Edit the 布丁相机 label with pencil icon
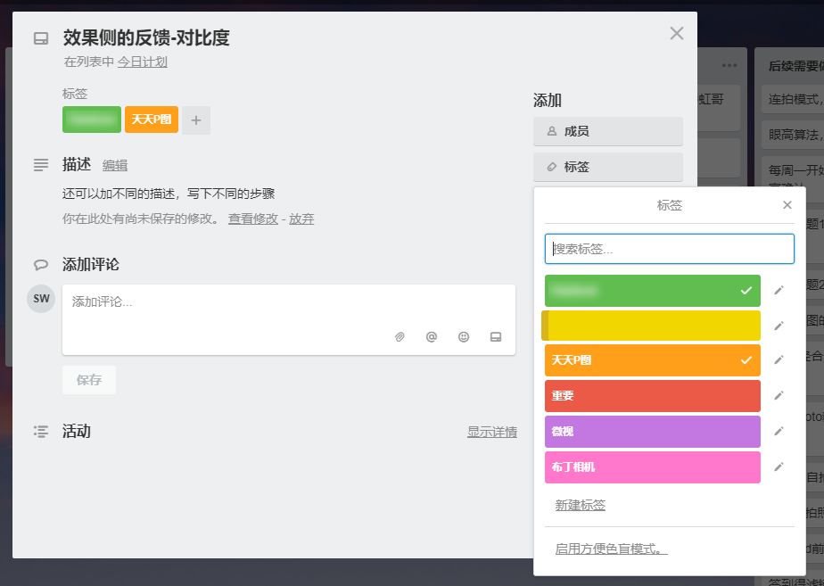The image size is (824, 586). 779,466
